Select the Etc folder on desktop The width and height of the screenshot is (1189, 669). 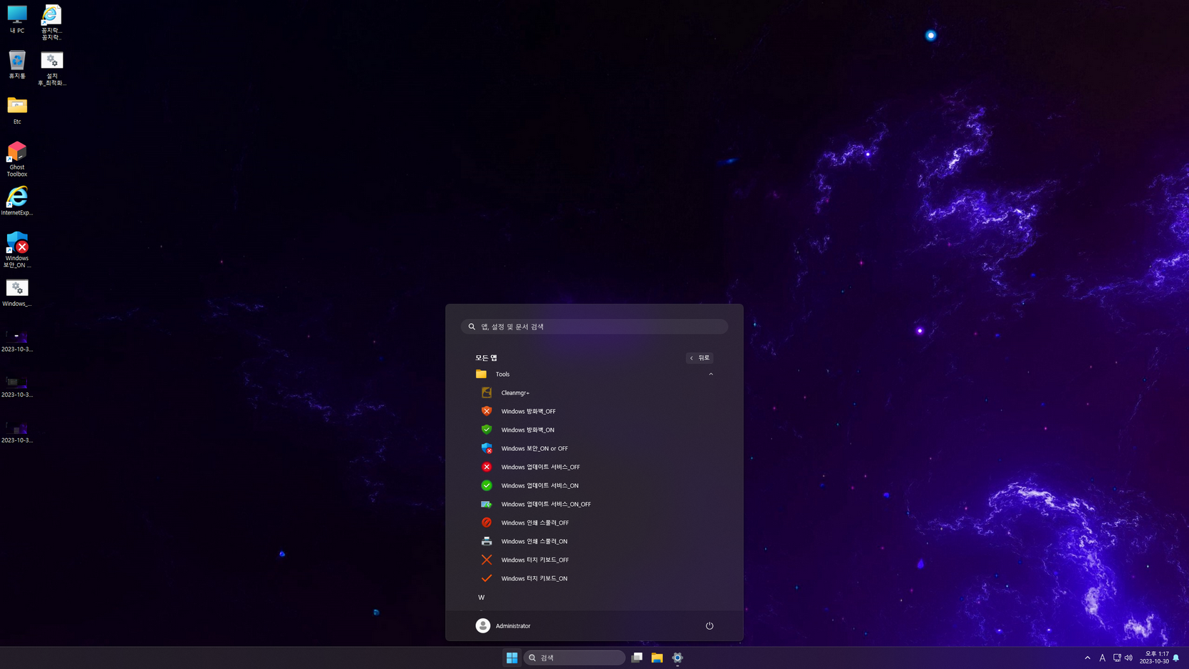17,110
